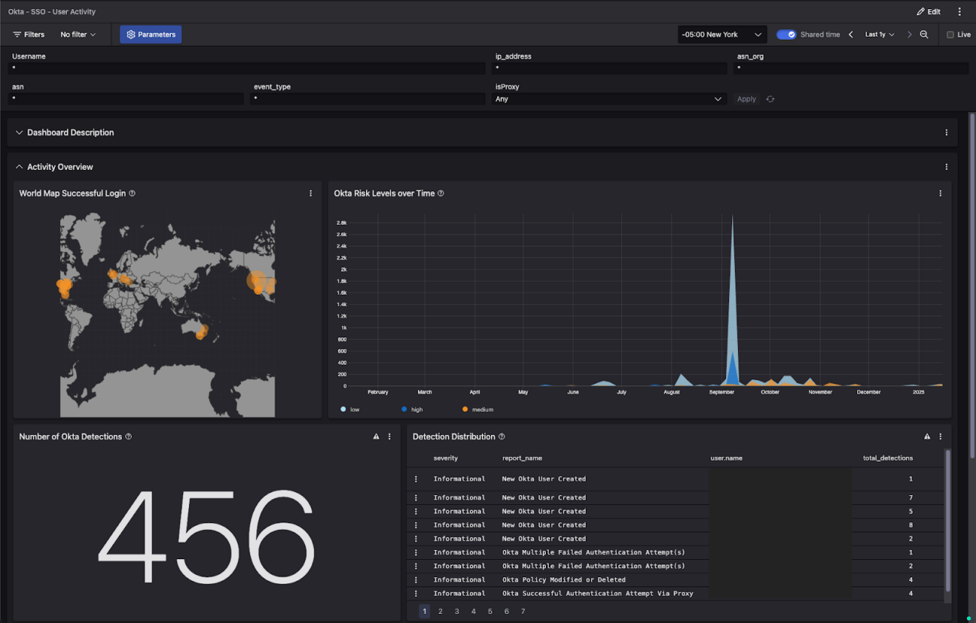This screenshot has width=976, height=623.
Task: Click orange login cluster over Australia on map
Action: click(202, 331)
